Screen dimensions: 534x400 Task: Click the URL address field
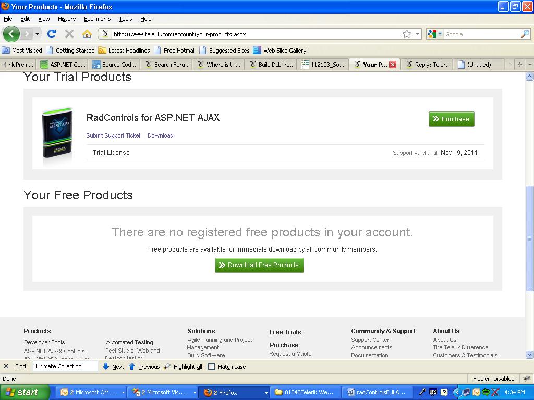click(256, 34)
